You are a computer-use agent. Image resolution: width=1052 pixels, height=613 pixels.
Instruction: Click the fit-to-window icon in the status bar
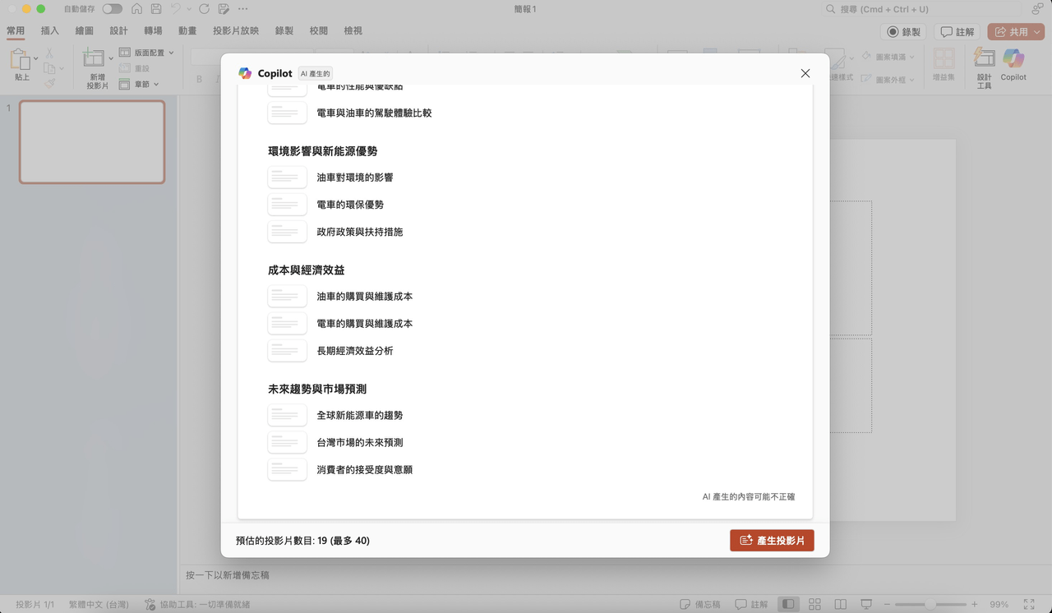1029,604
